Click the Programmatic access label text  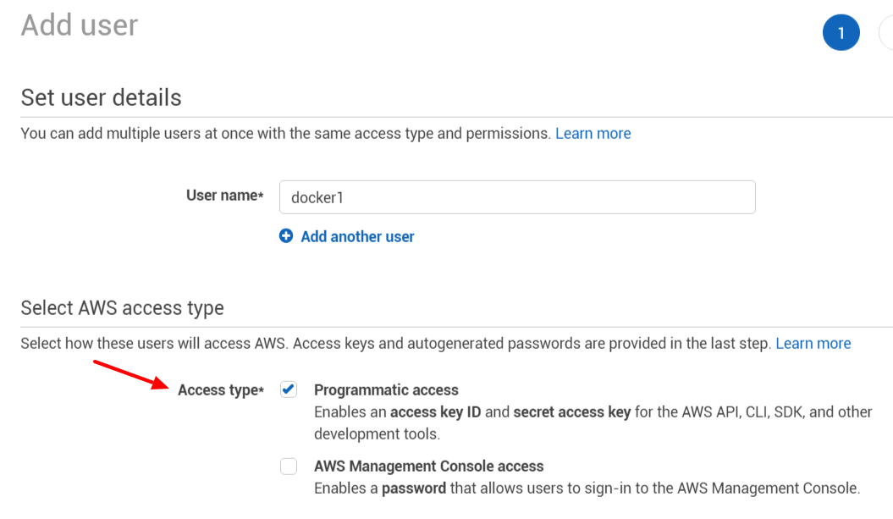386,390
